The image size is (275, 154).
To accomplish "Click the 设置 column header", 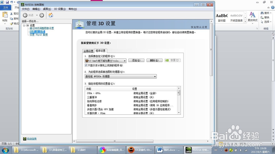I will tap(154, 89).
